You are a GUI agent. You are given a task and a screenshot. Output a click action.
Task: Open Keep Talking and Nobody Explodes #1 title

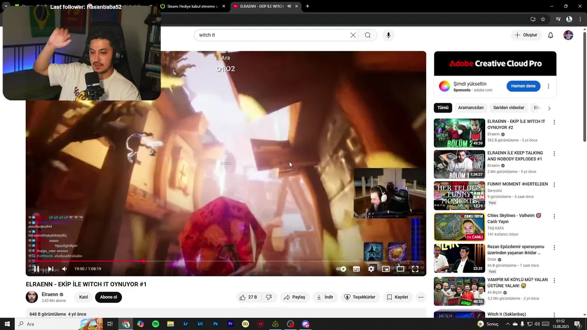click(515, 156)
